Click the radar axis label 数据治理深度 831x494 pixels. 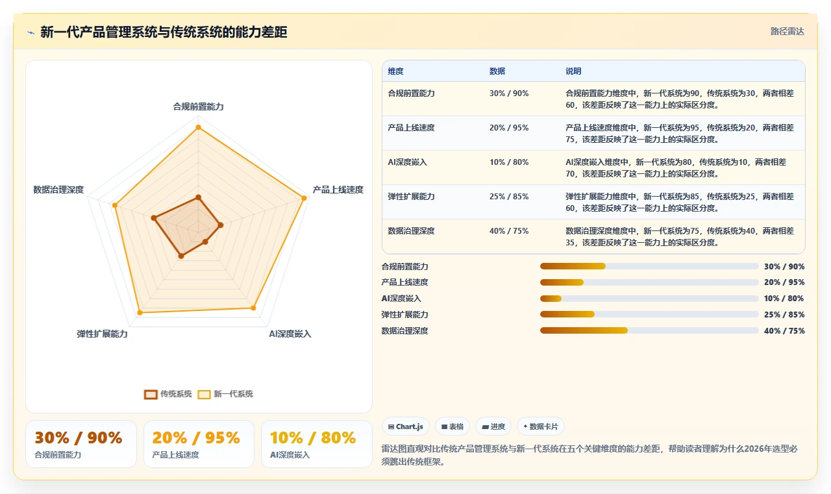58,190
